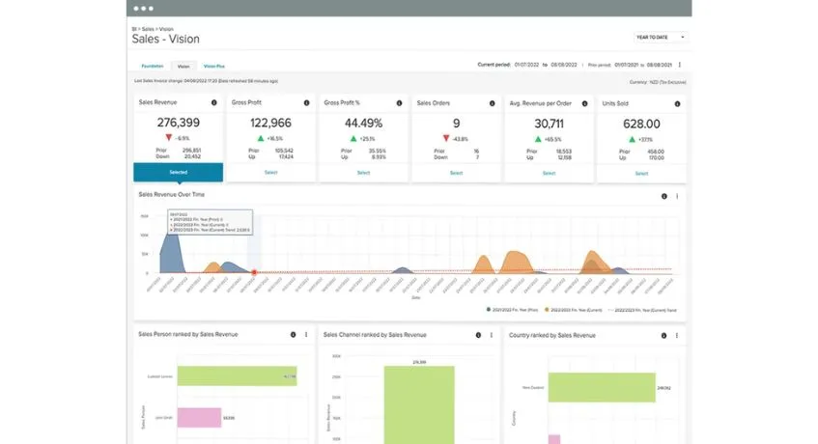Screen dimensions: 818x444
Task: Open the period options kebab menu beside prior period
Action: coord(679,65)
